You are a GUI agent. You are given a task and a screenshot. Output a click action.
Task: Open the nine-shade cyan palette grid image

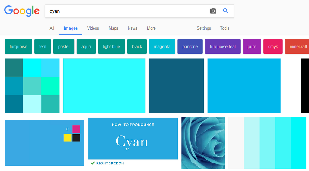tap(32, 86)
